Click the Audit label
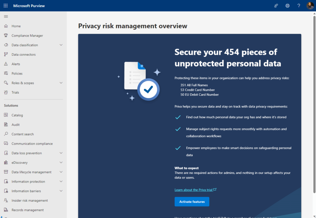The height and width of the screenshot is (218, 316). (15, 125)
